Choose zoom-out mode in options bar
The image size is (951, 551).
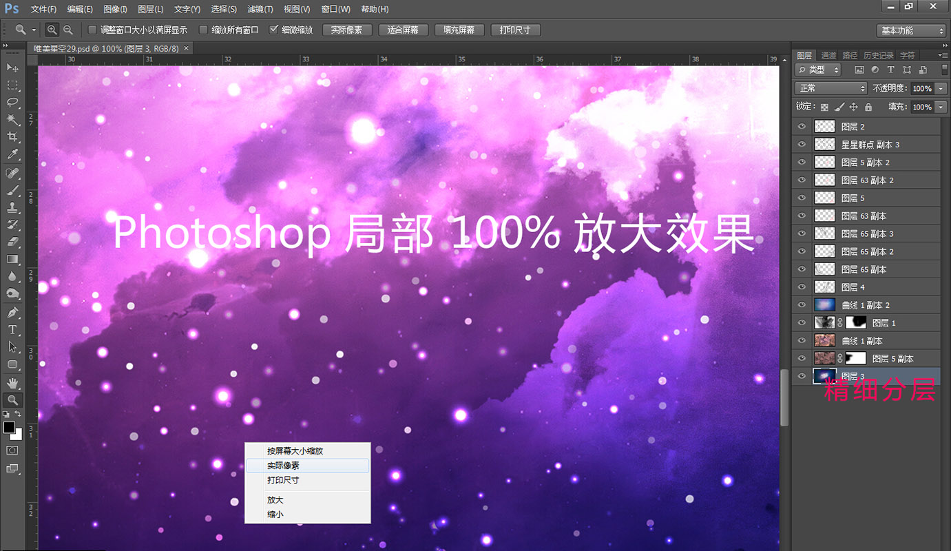68,30
